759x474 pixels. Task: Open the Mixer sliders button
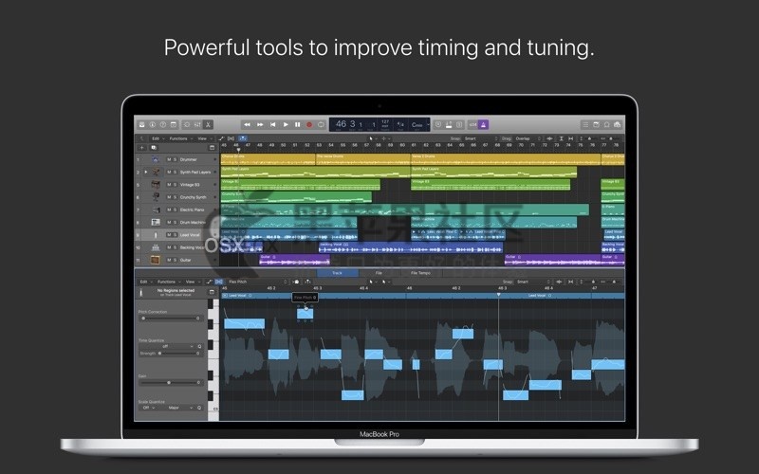point(197,125)
